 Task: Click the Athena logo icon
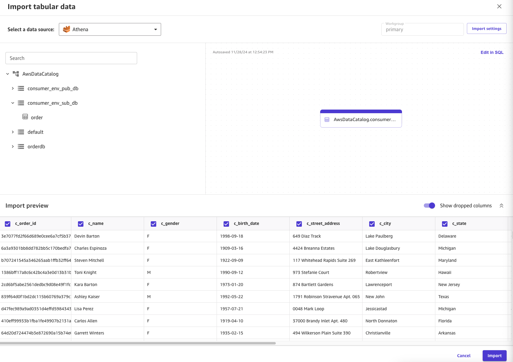click(66, 29)
